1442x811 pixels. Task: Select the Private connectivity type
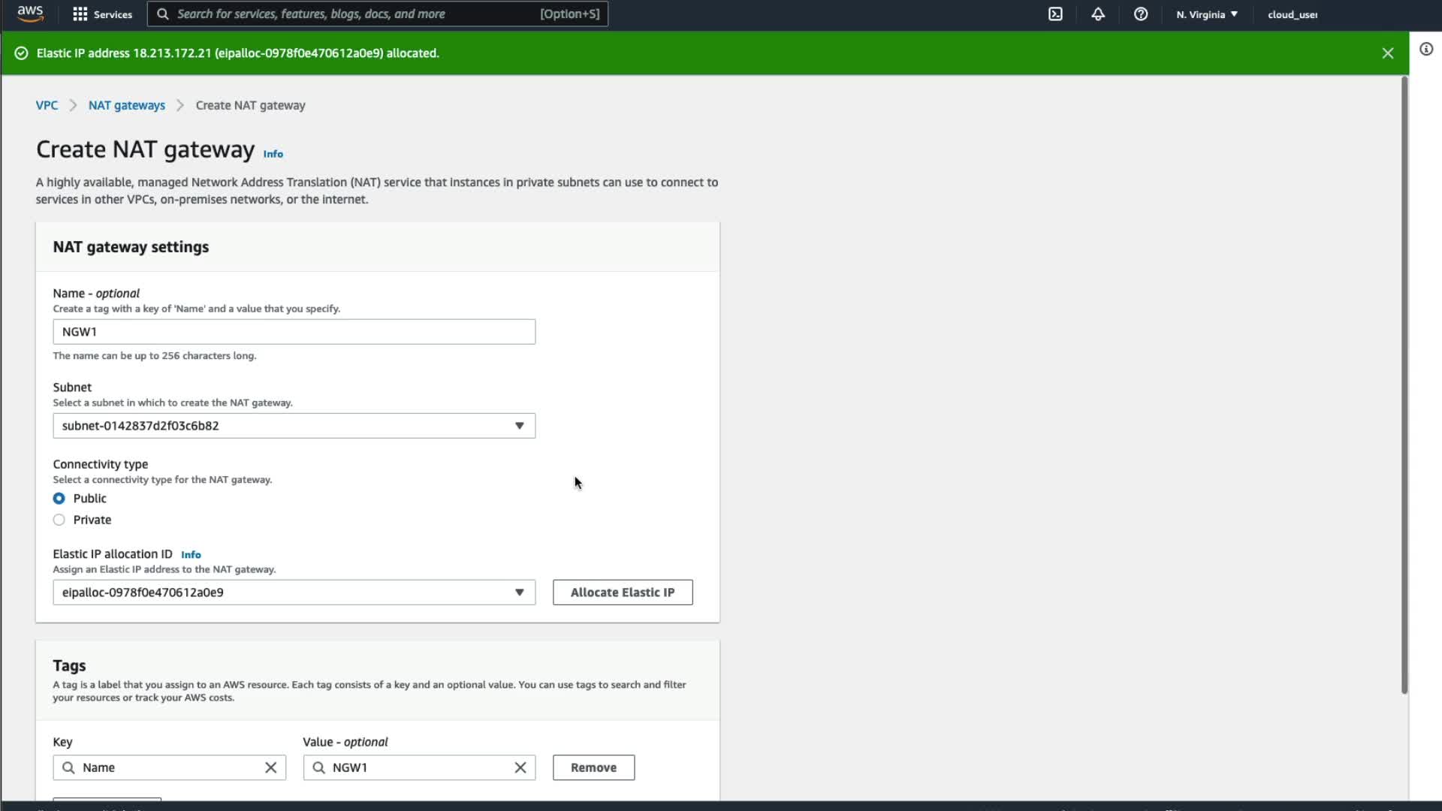tap(59, 520)
